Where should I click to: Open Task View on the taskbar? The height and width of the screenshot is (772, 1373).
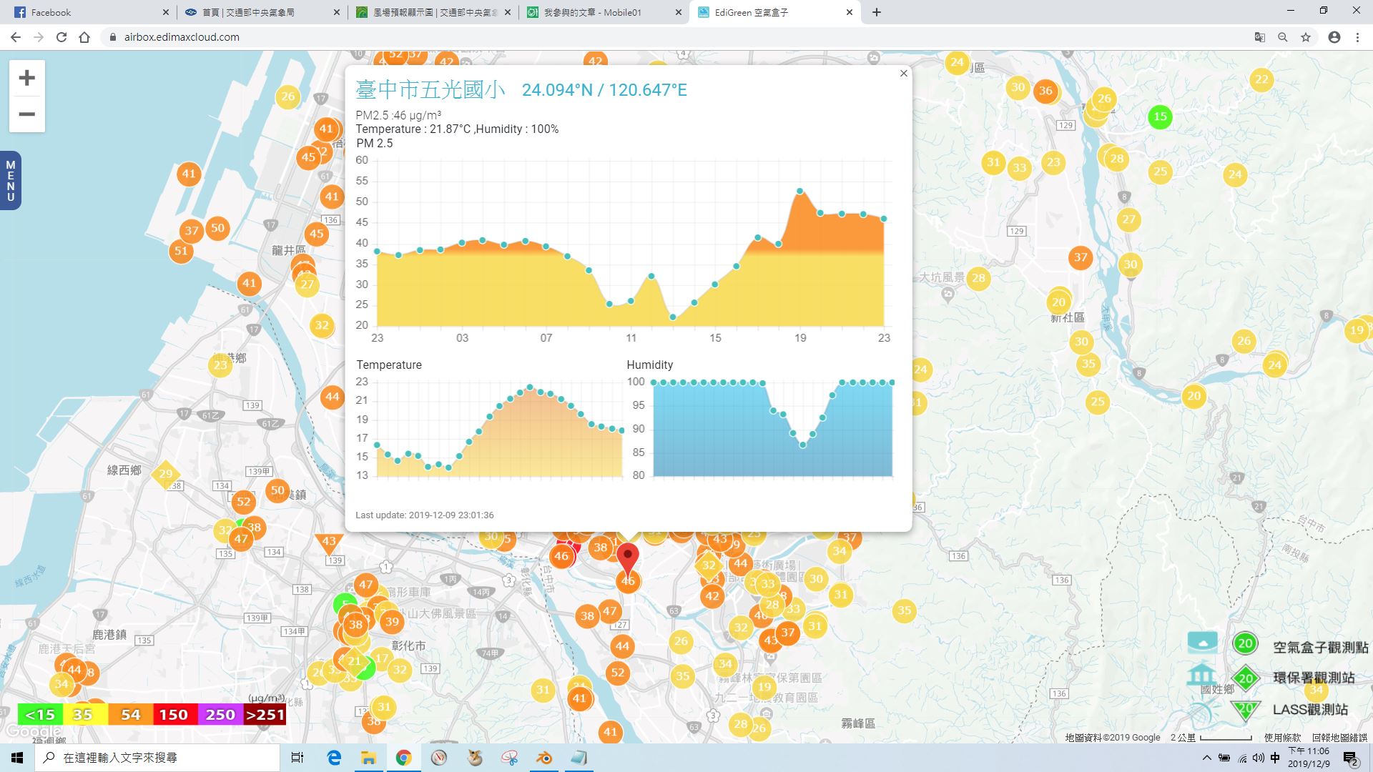coord(297,758)
